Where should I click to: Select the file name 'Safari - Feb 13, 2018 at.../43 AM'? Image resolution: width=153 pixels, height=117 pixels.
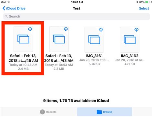[59, 58]
